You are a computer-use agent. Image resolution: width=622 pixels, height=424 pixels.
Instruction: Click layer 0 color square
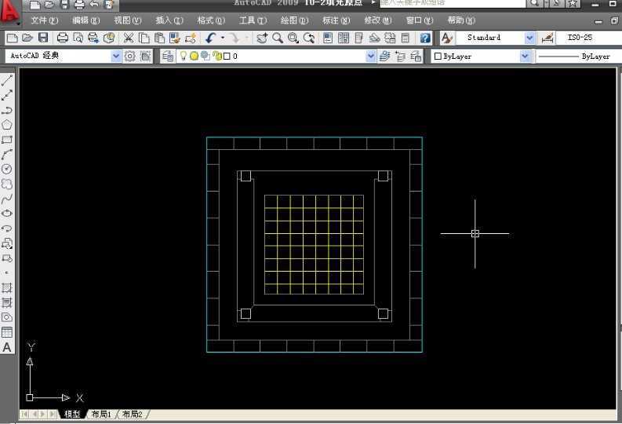(227, 57)
